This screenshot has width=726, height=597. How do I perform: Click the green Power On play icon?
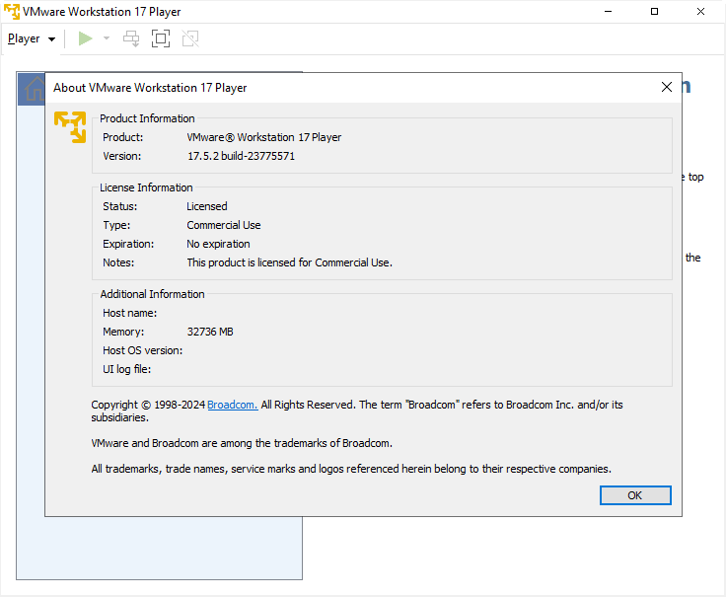85,38
